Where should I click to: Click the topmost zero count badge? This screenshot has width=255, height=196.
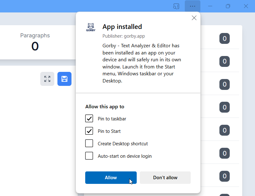224,39
